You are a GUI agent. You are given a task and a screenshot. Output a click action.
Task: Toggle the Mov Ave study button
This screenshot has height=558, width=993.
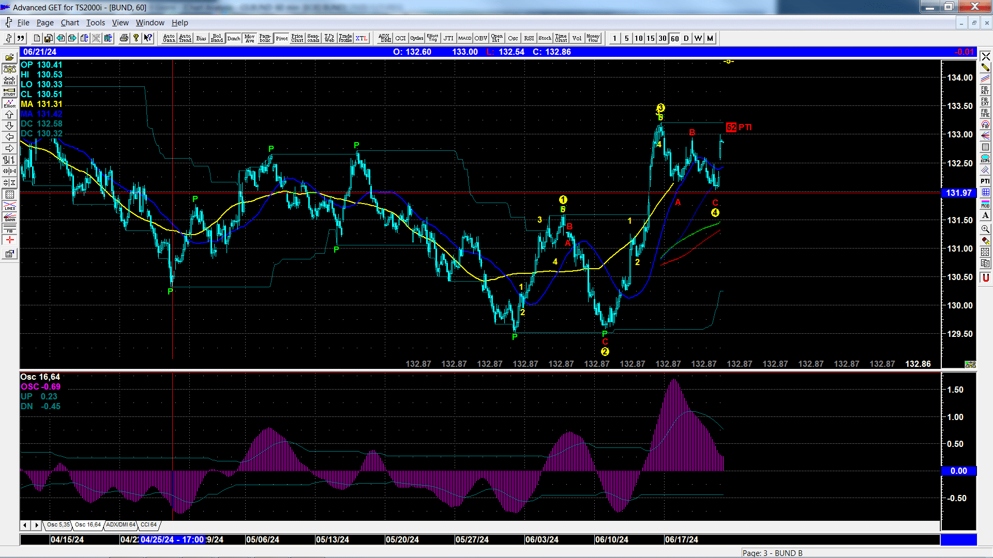click(x=250, y=38)
